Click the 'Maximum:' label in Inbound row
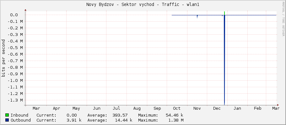This screenshot has height=125, width=286. pyautogui.click(x=148, y=115)
